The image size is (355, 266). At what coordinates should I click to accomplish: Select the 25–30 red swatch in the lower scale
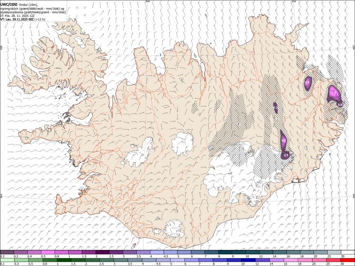[x=334, y=260]
